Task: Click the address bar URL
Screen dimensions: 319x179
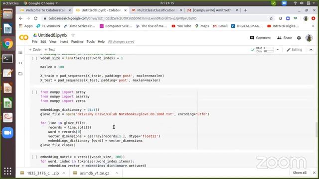Action: (x=122, y=18)
